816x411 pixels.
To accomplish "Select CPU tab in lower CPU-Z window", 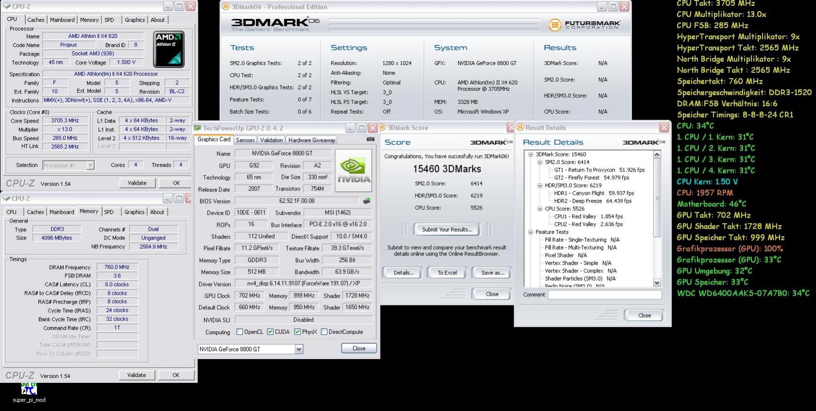I will click(x=11, y=212).
